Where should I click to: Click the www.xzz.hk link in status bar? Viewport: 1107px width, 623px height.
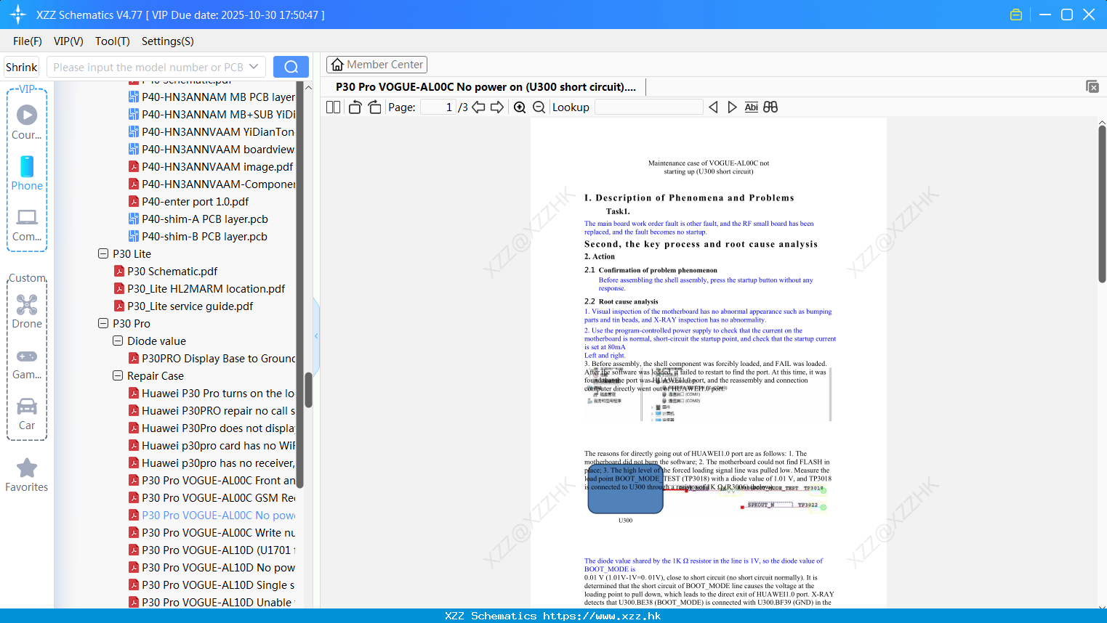602,616
